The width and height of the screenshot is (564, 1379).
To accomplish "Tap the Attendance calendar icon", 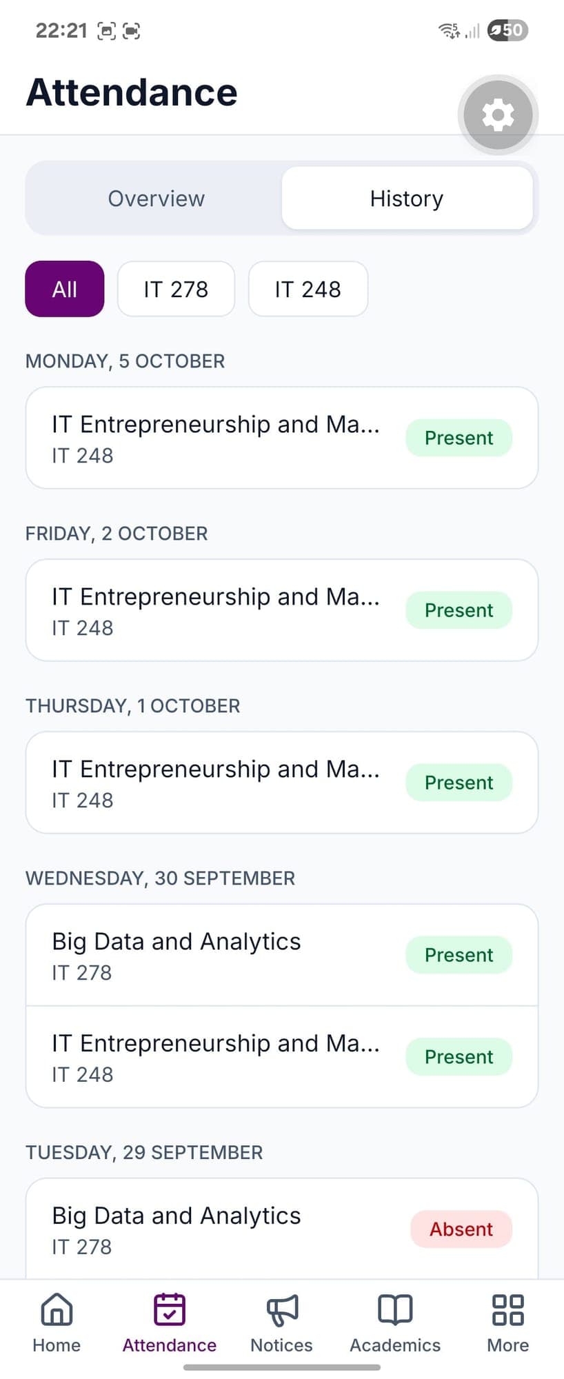I will [170, 1309].
